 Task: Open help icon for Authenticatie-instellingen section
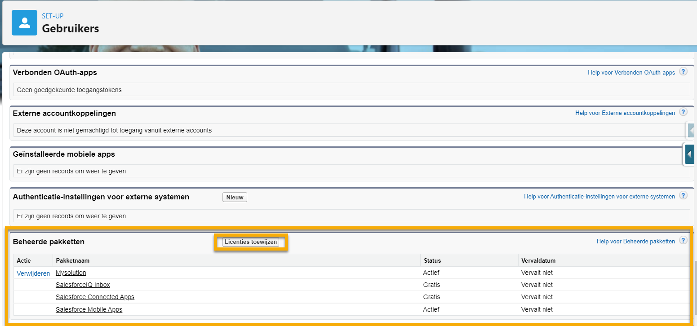pos(683,196)
